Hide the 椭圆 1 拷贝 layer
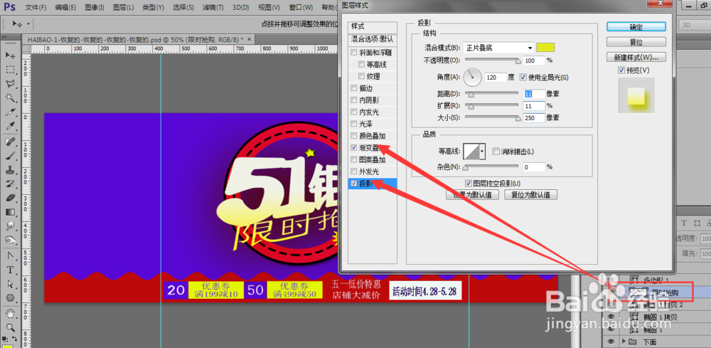The width and height of the screenshot is (711, 348). tap(610, 317)
